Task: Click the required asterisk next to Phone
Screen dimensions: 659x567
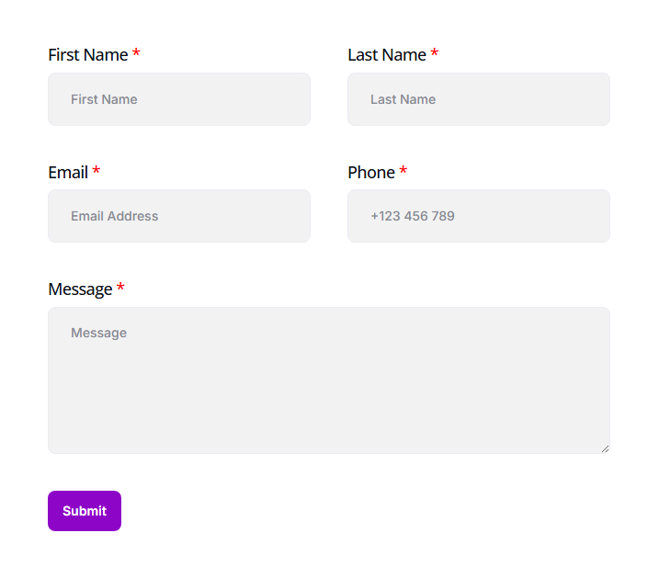Action: 403,171
